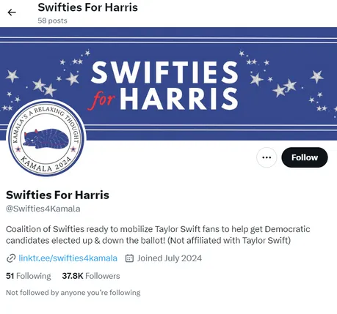Viewport: 337px width, 314px height.
Task: Go back using the left arrow icon
Action: click(x=12, y=12)
